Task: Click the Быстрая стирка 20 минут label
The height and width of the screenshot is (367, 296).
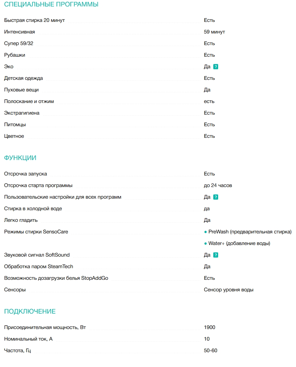Action: click(34, 20)
